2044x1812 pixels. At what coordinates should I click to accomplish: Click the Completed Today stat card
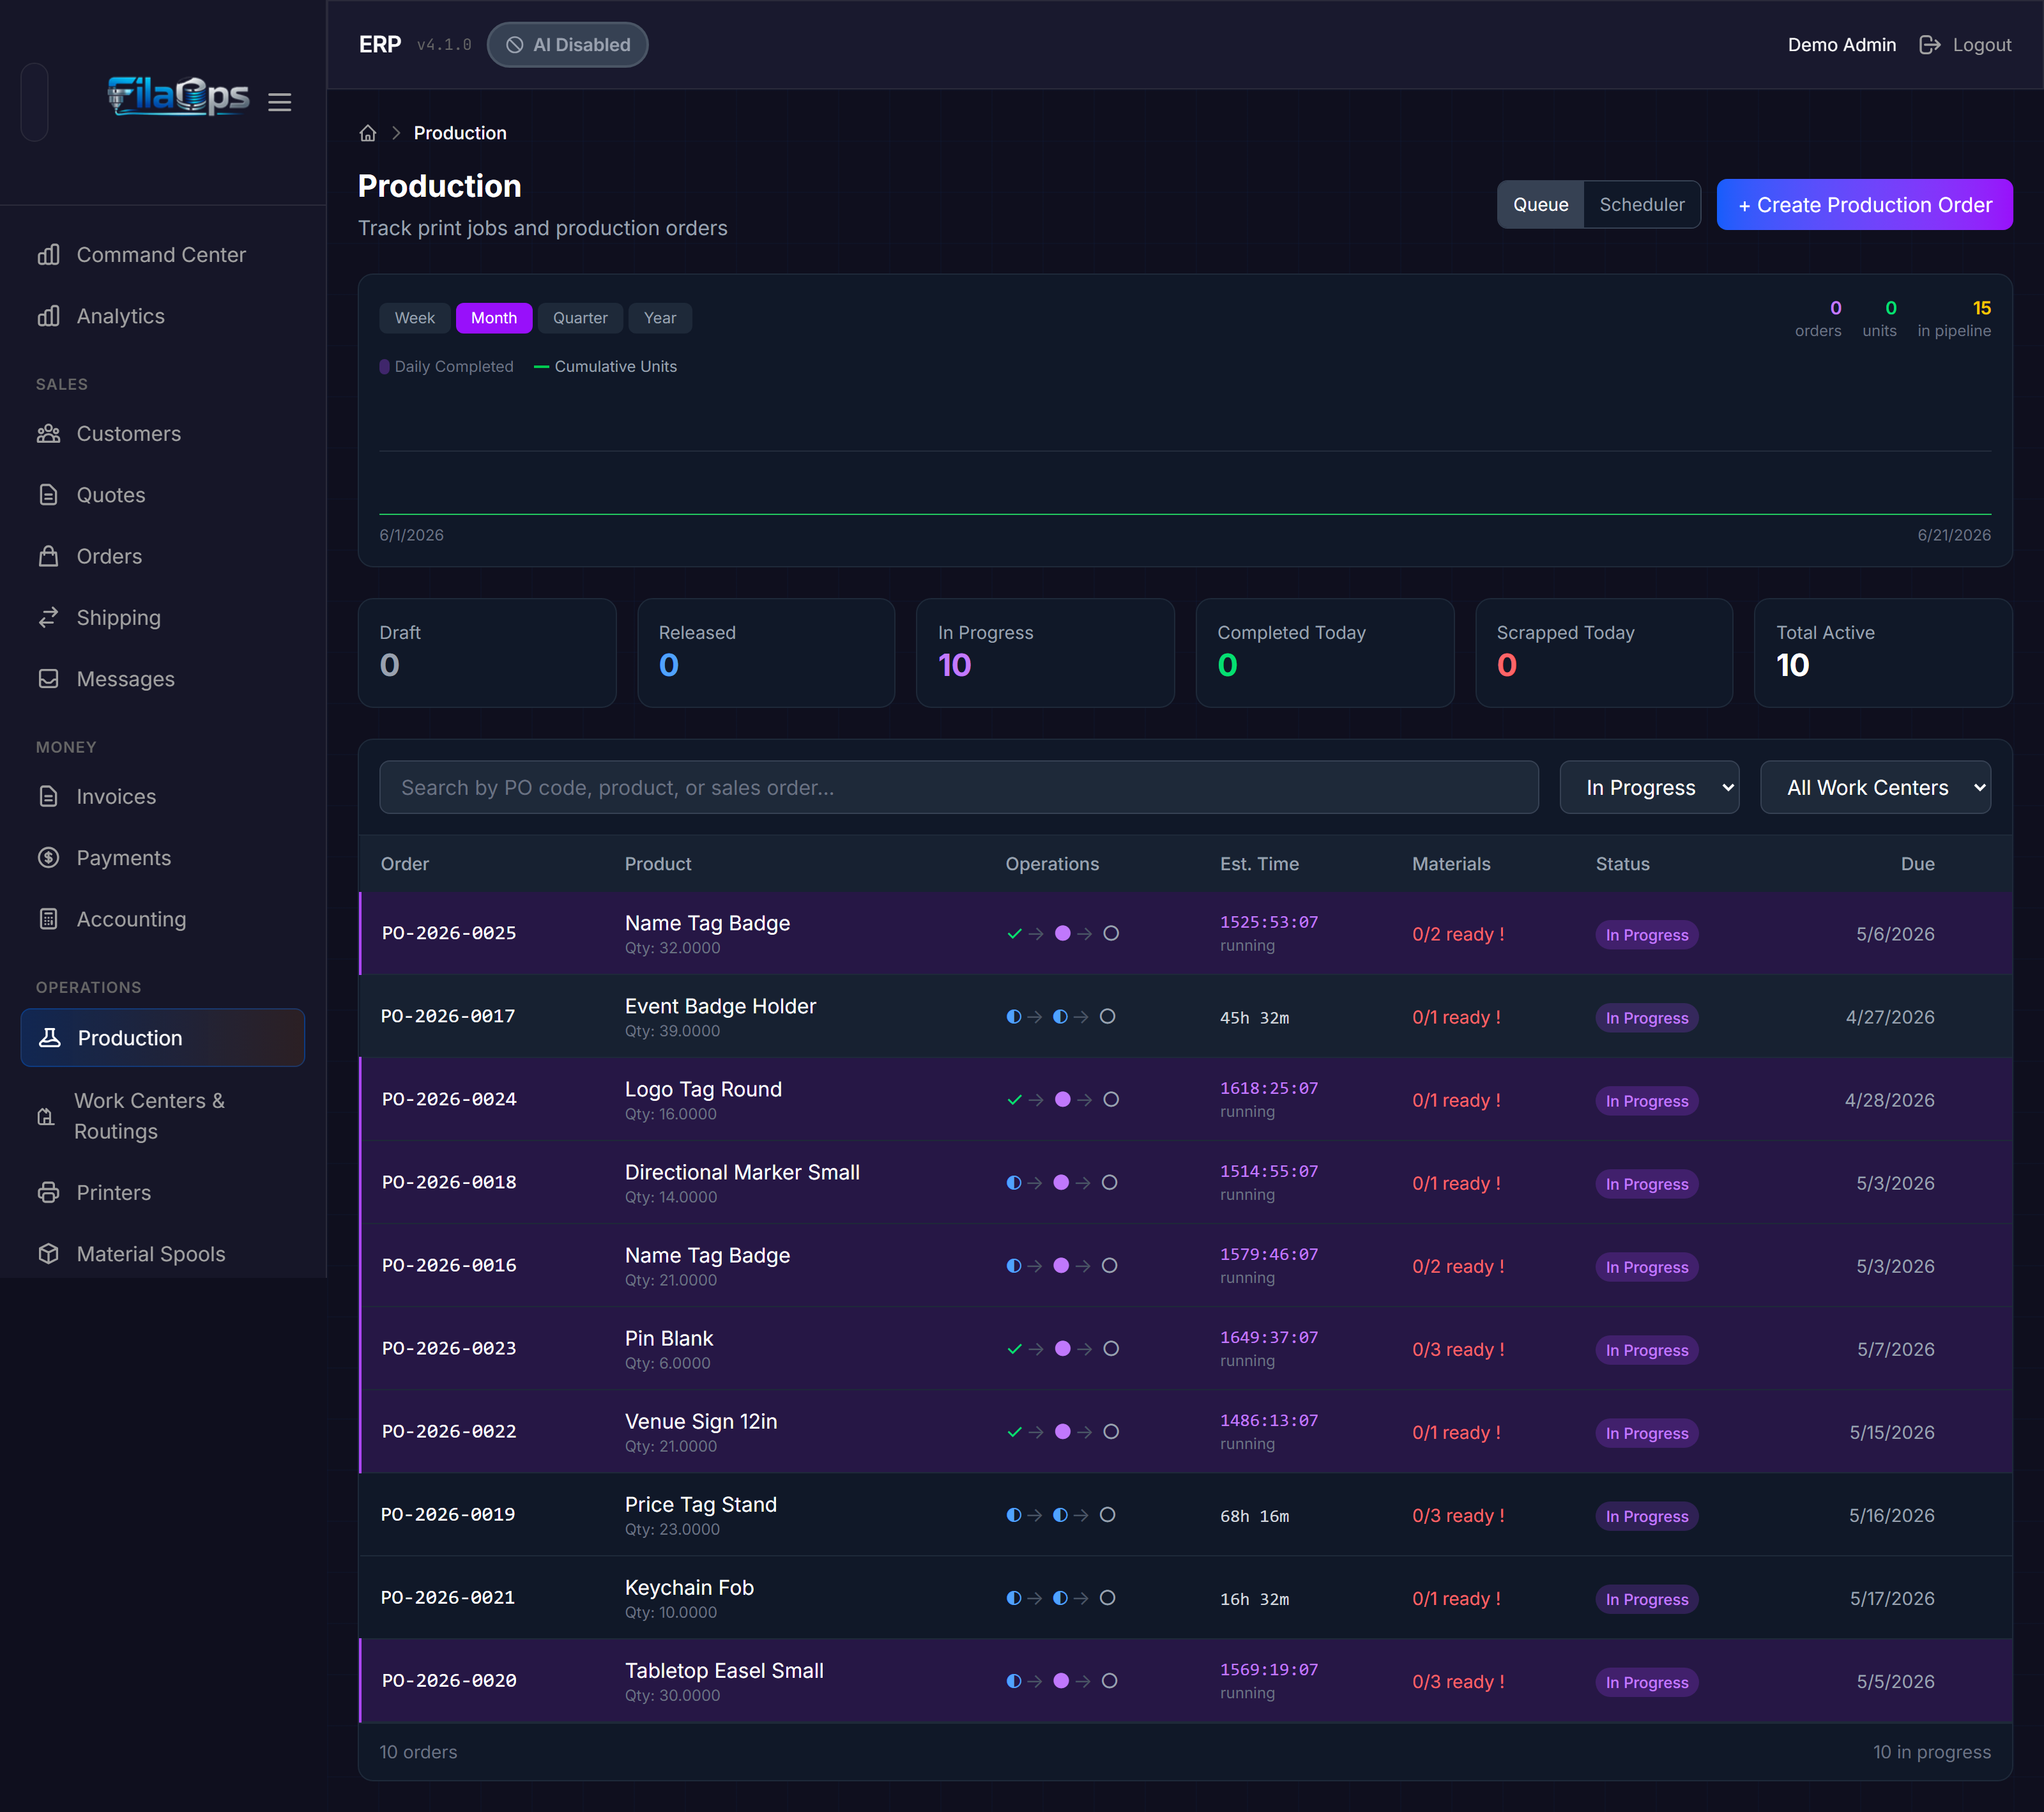pos(1324,654)
